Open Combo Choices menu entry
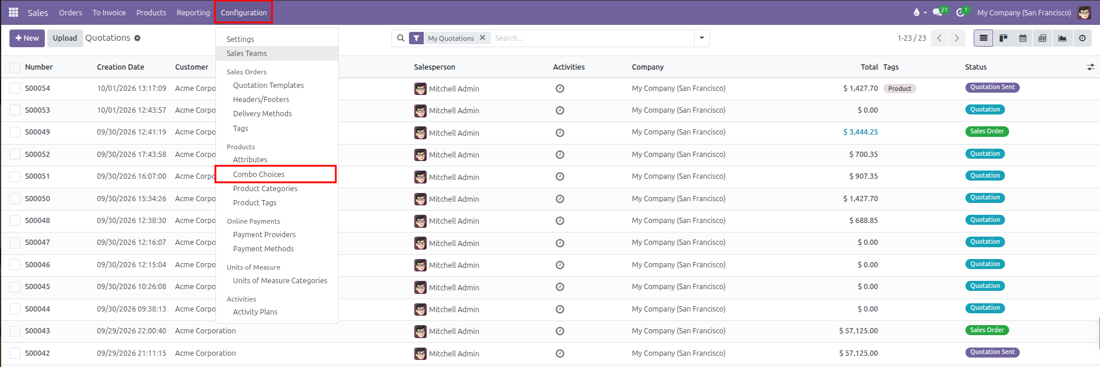Screen dimensions: 1100x367 click(277, 174)
